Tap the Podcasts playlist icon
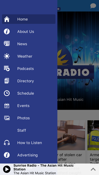Screen dimensions: 99x175 (x=7, y=68)
